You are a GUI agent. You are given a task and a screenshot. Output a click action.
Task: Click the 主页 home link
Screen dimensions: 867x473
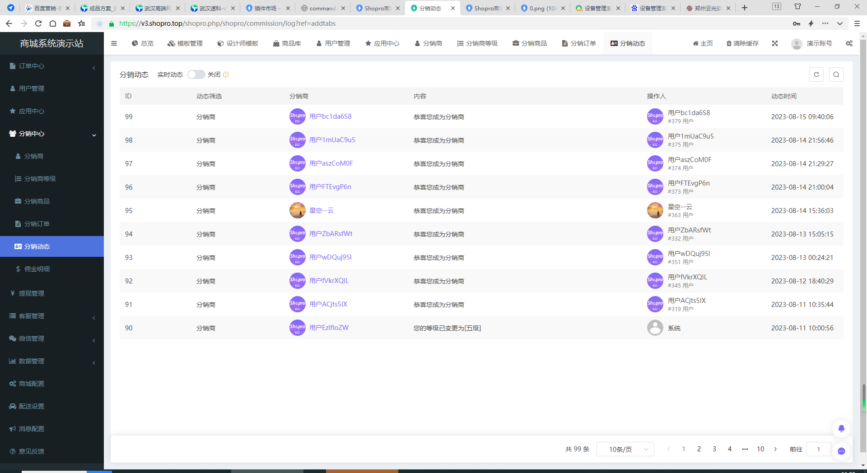(x=703, y=43)
